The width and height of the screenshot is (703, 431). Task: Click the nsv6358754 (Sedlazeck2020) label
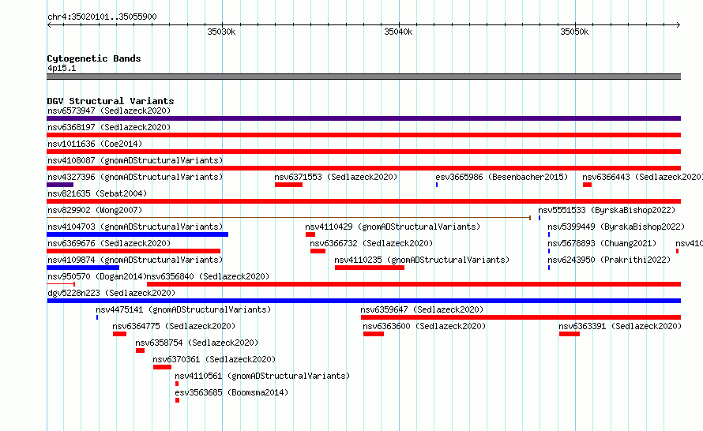point(197,343)
